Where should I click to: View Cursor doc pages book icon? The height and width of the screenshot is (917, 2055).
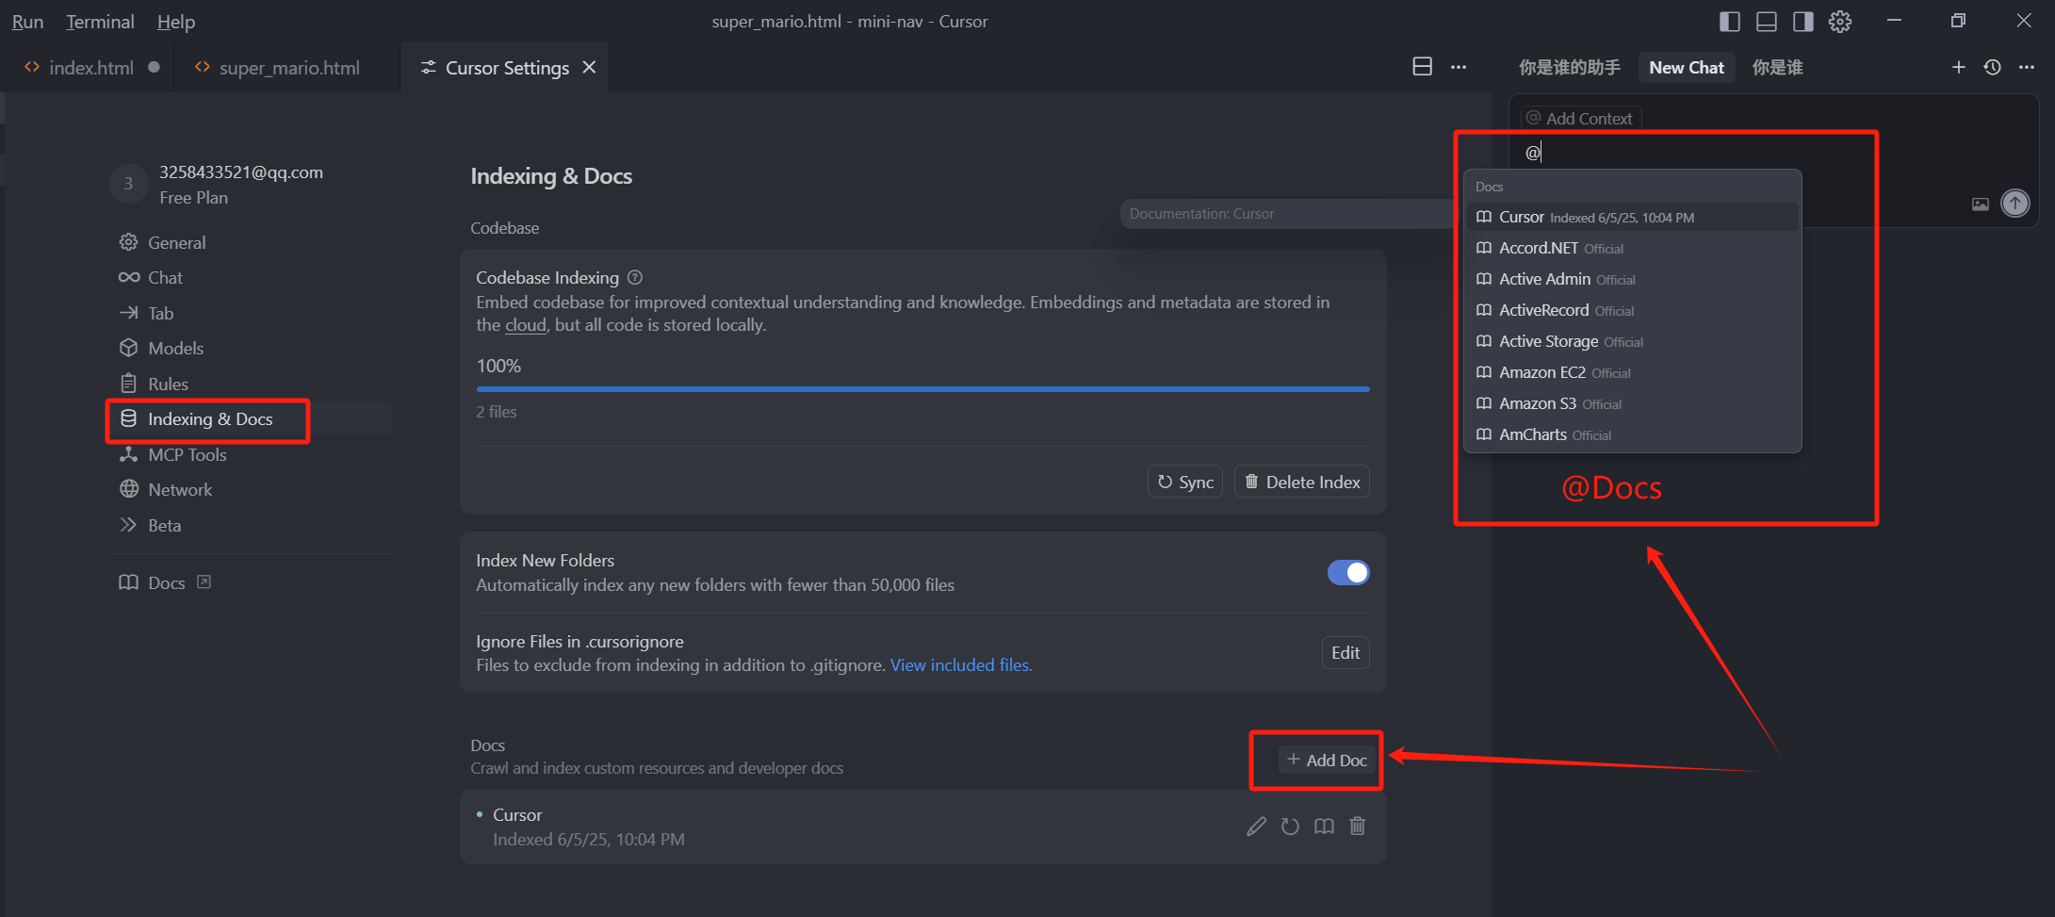click(1324, 827)
